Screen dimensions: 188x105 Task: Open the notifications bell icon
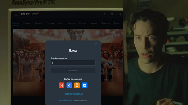tap(112, 14)
